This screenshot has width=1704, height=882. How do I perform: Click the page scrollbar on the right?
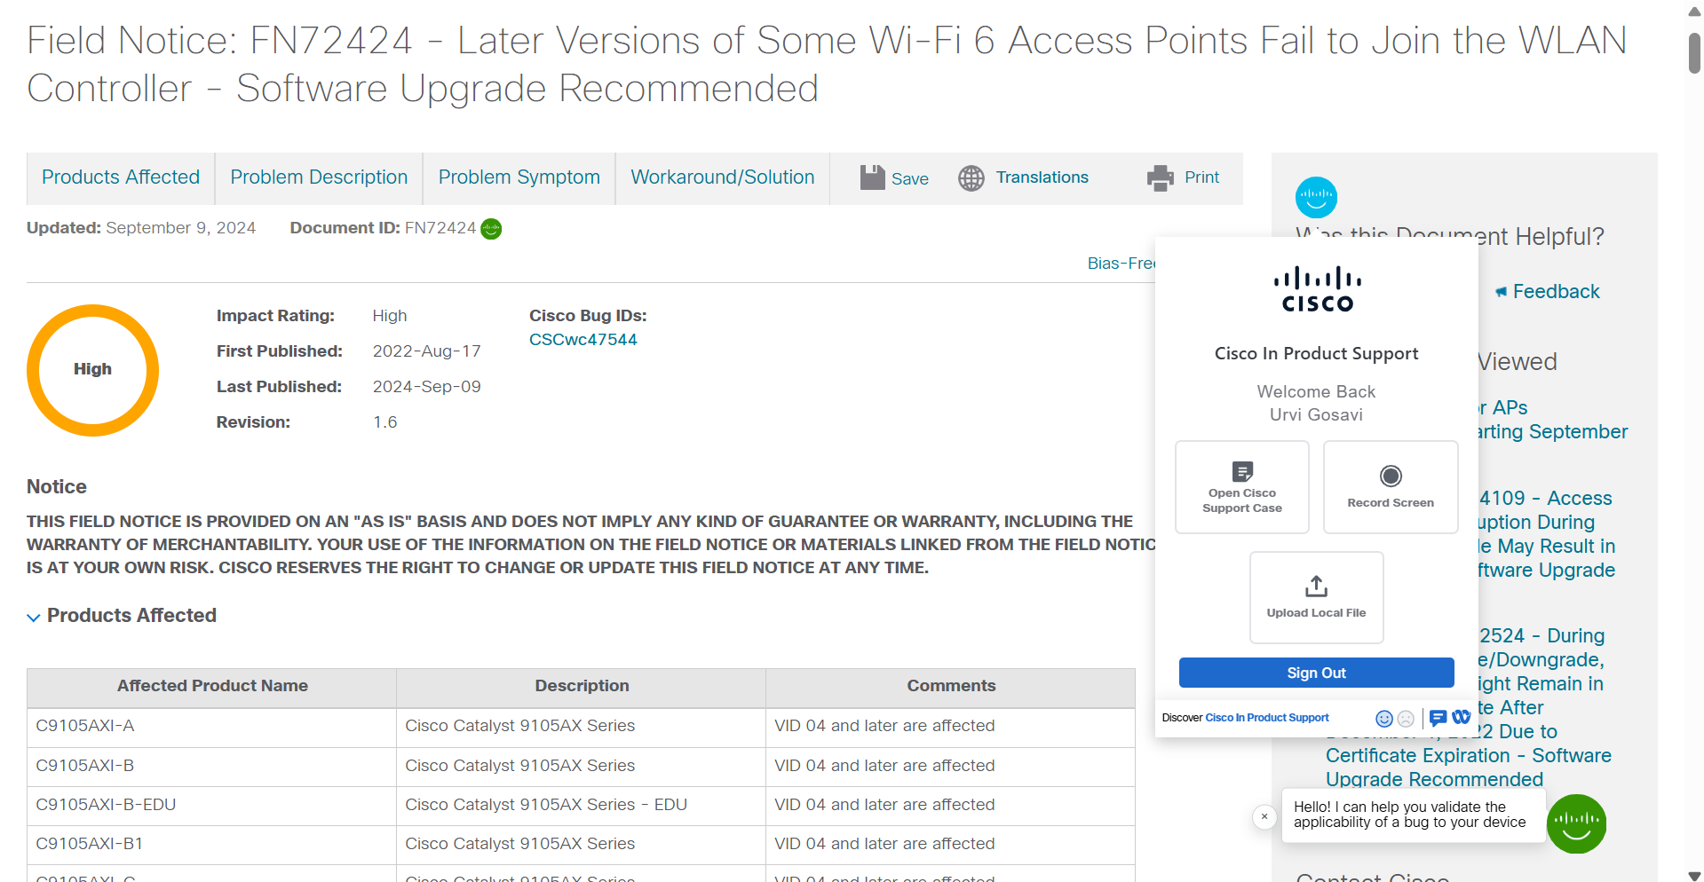tap(1692, 53)
